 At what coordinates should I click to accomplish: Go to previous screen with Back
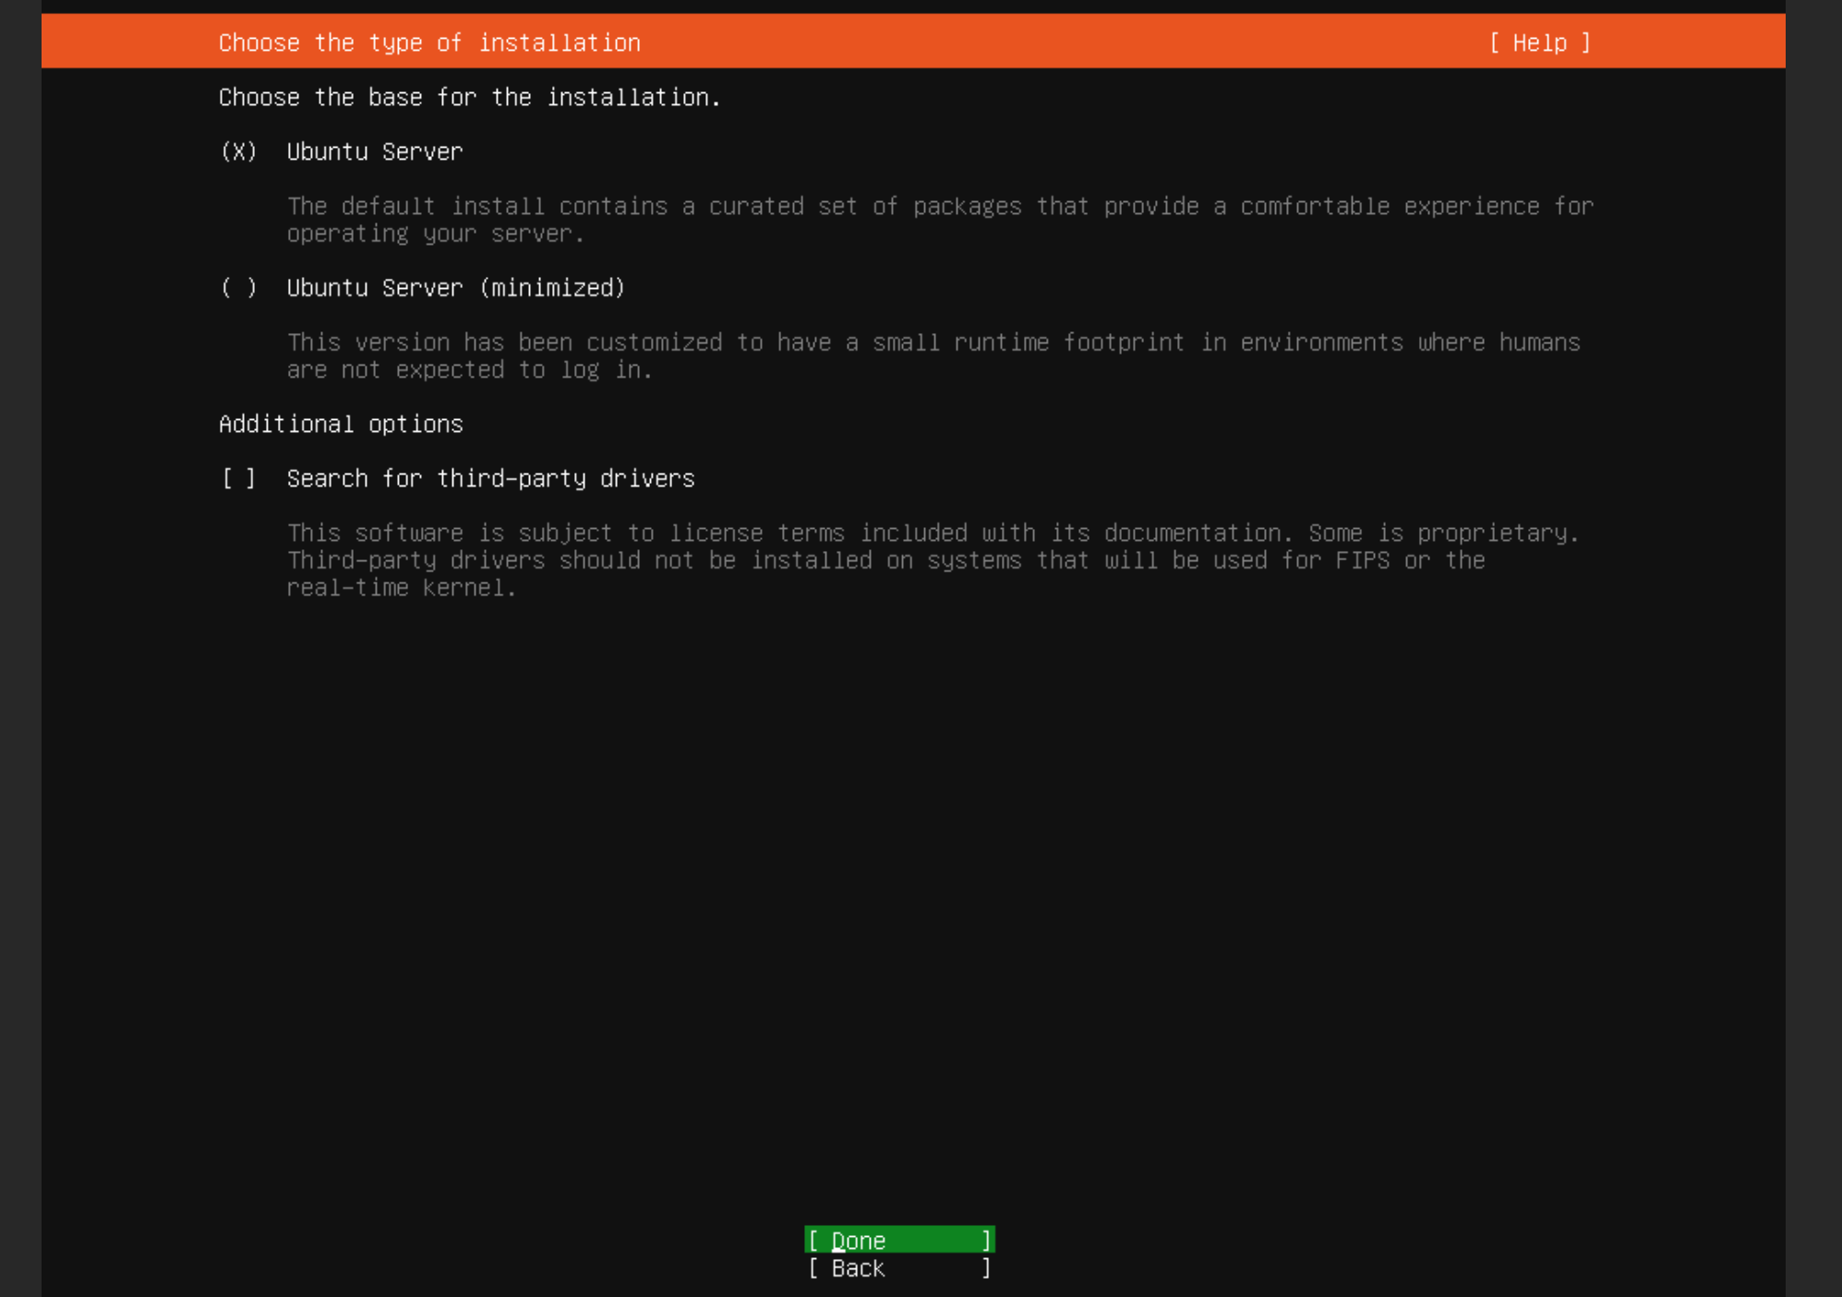(898, 1268)
